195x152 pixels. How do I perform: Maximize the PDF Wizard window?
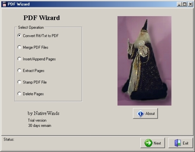point(185,4)
